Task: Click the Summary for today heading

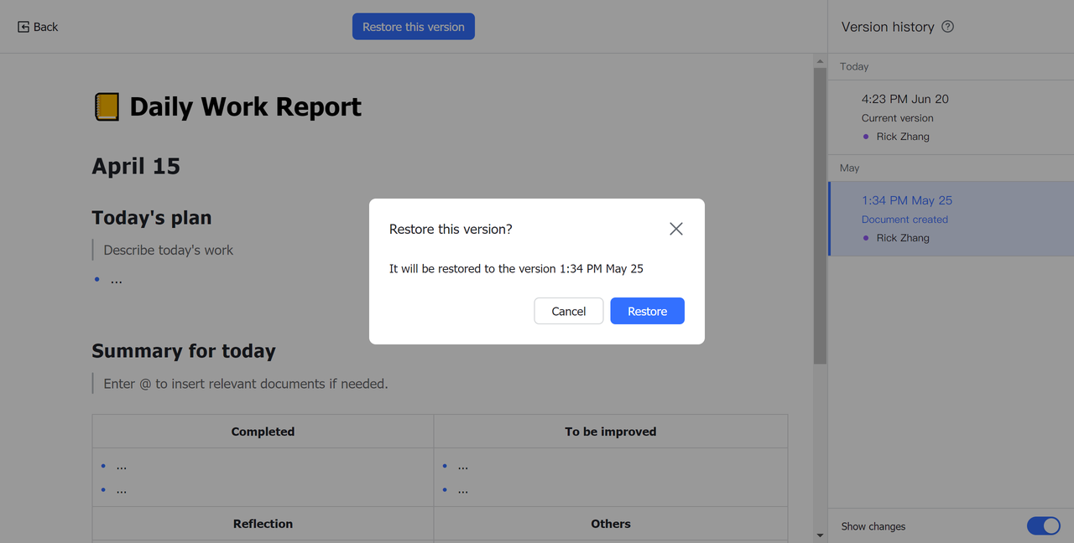Action: (184, 351)
